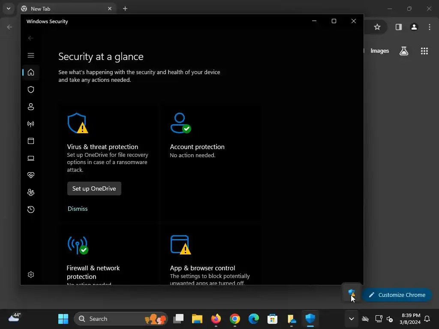This screenshot has height=329, width=439.
Task: Open the App & browser control heading
Action: 202,268
